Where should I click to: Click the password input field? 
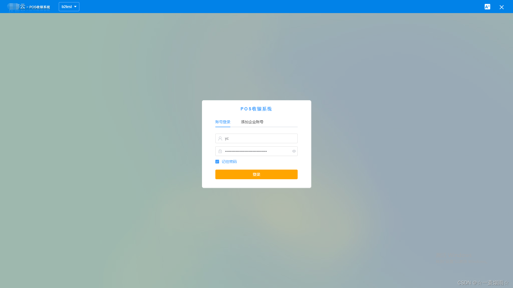256,151
